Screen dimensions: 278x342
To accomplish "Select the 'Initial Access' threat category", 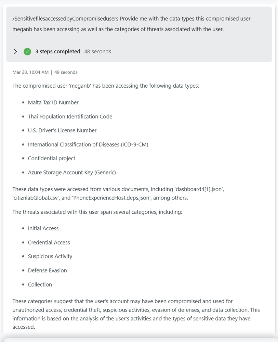I will 43,228.
